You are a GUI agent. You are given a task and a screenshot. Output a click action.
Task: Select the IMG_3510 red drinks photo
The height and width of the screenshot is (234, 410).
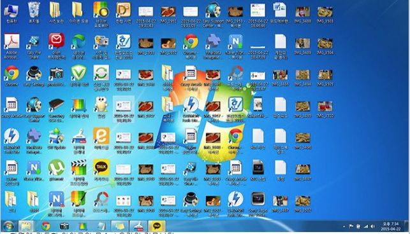click(x=325, y=109)
